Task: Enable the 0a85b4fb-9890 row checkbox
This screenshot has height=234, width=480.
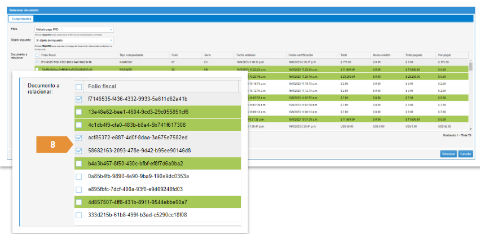Action: click(x=79, y=176)
